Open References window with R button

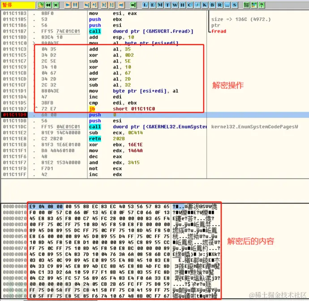[x=220, y=5]
